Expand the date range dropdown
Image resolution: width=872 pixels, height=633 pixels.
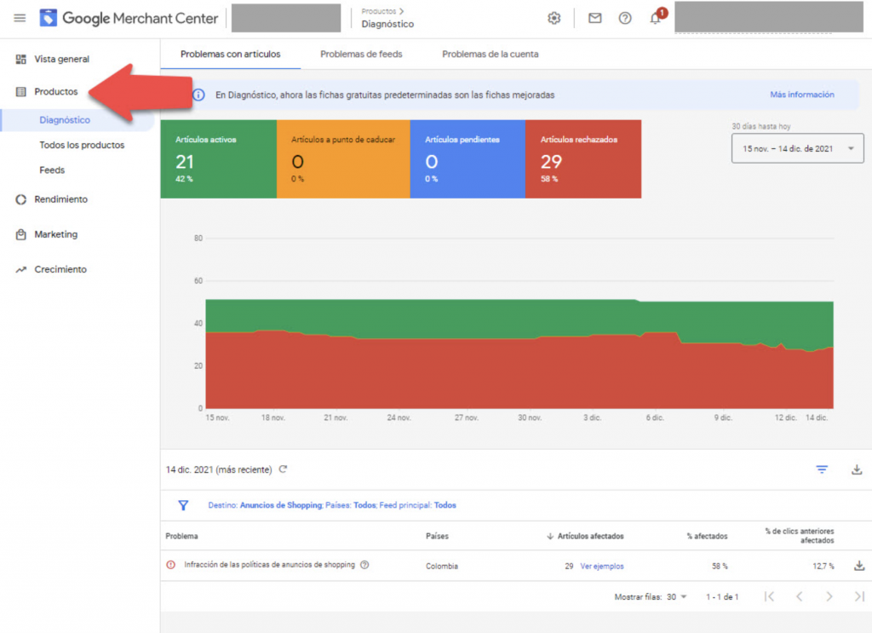click(x=797, y=148)
